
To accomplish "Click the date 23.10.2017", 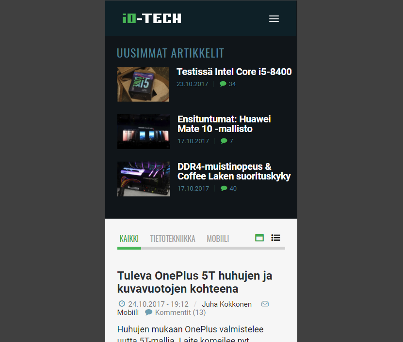I will [192, 84].
